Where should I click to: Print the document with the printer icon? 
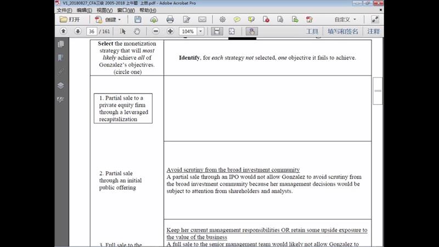tap(170, 19)
